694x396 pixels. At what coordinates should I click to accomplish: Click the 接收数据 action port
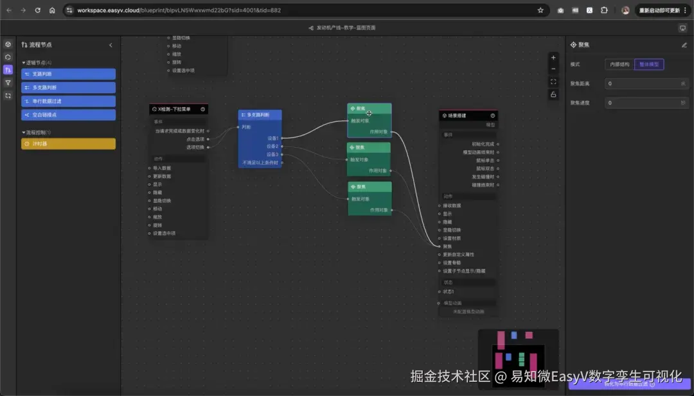pyautogui.click(x=439, y=206)
